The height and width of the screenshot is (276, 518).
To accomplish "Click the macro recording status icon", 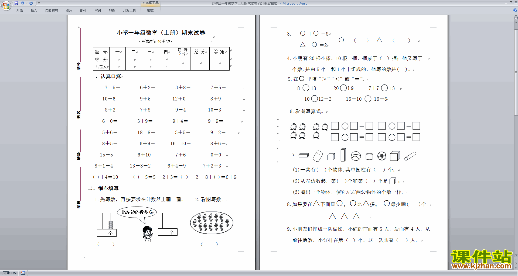I will coord(23,273).
